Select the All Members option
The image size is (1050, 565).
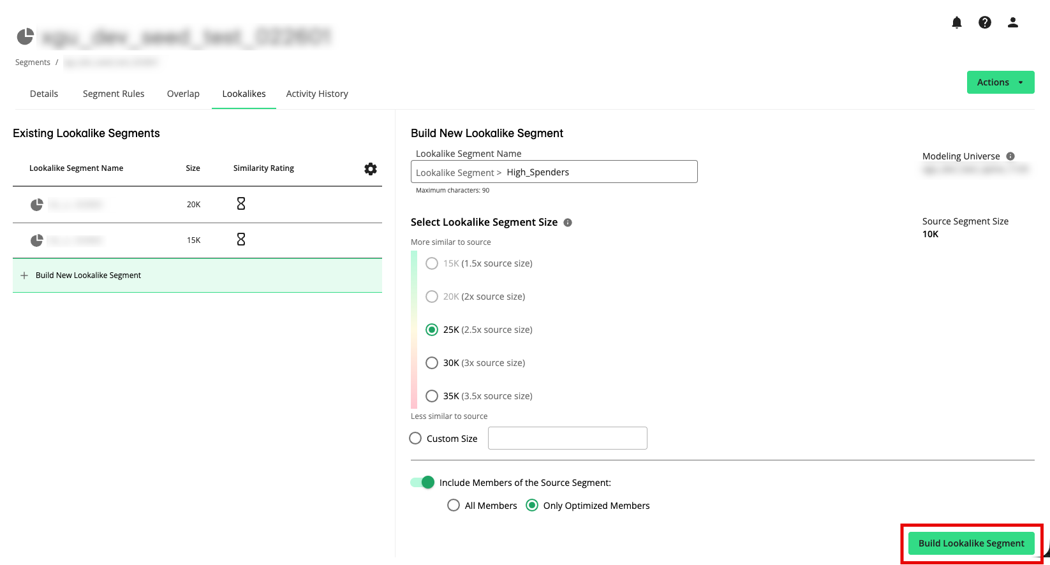pyautogui.click(x=454, y=506)
